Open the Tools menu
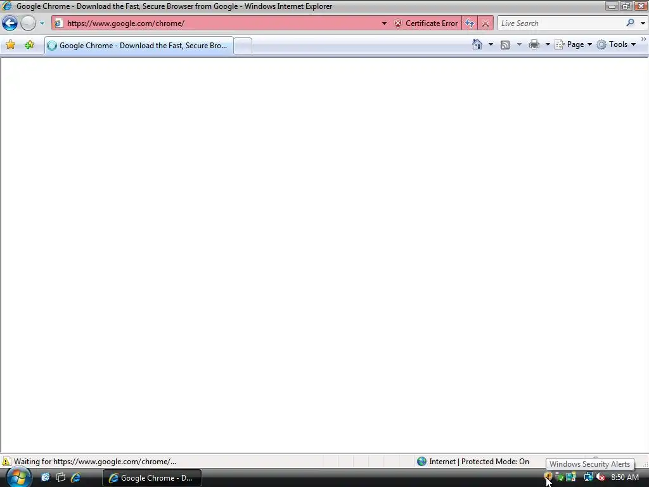This screenshot has height=487, width=649. (616, 44)
